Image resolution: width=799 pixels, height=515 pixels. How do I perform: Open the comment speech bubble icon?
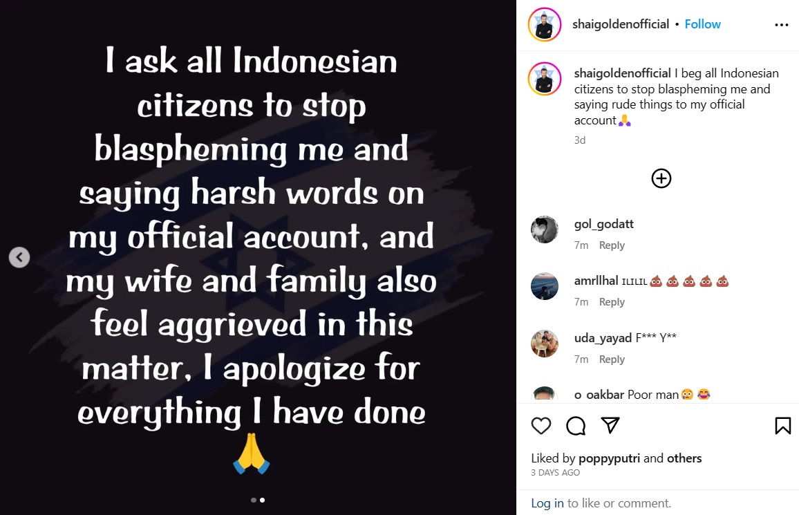(x=576, y=425)
